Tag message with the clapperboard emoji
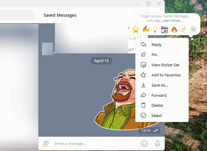This screenshot has height=151, width=207. coord(164,29)
